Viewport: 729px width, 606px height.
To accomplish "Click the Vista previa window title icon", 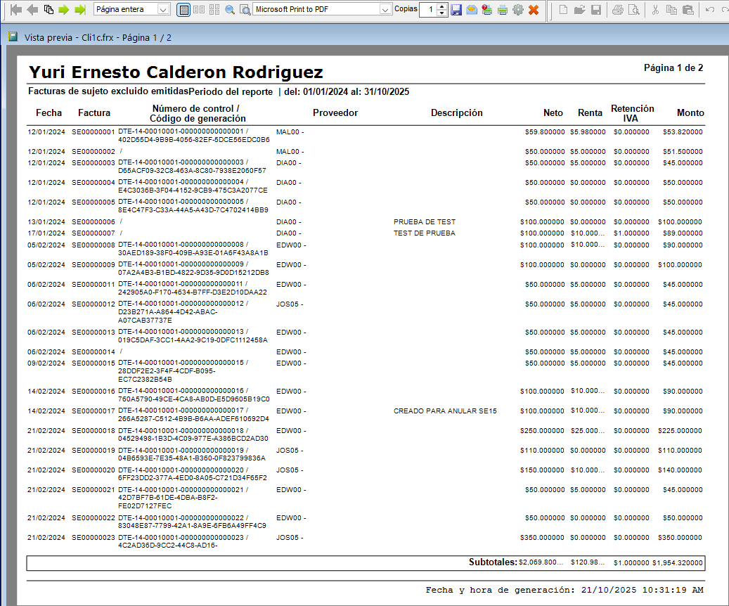I will [13, 37].
